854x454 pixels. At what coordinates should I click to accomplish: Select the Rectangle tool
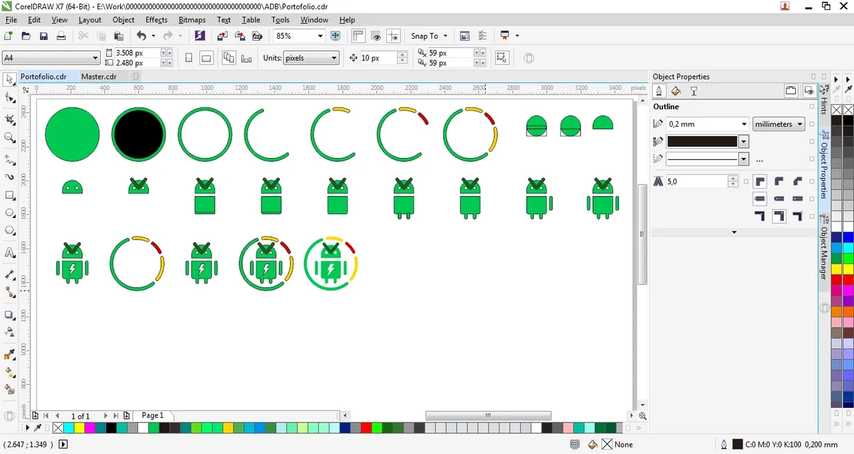(x=9, y=195)
